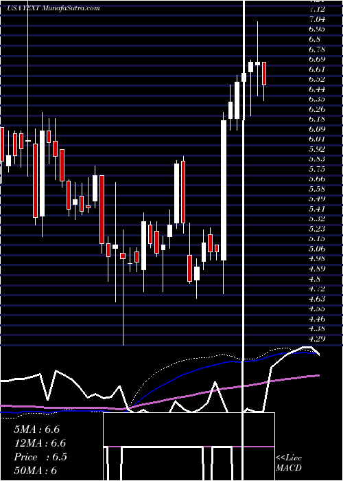Select the 6.8 price axis label
Image resolution: width=343 pixels, height=481 pixels.
click(315, 39)
